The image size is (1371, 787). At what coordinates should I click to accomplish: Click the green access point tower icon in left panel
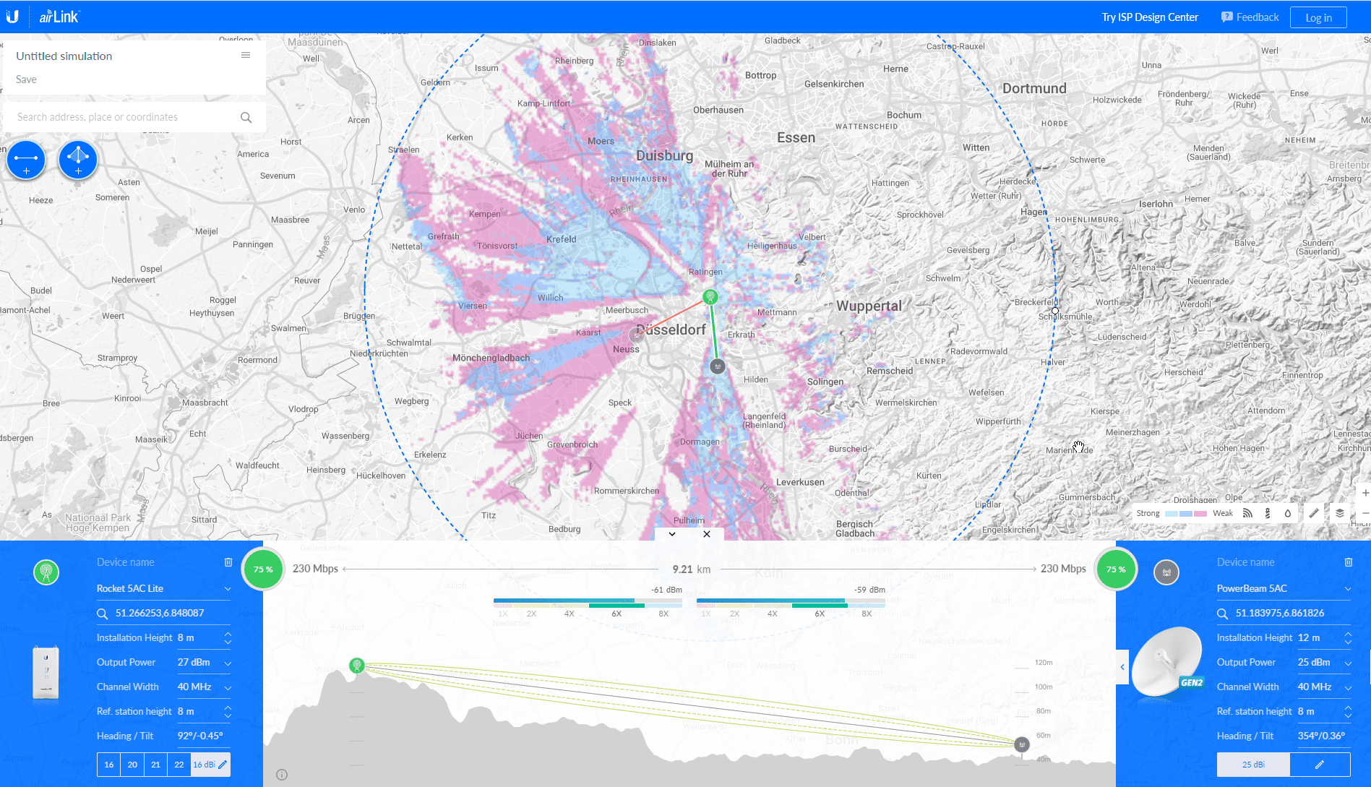pyautogui.click(x=46, y=572)
